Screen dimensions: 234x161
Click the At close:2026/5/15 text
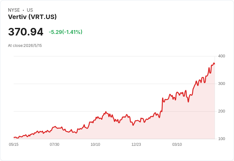point(25,46)
